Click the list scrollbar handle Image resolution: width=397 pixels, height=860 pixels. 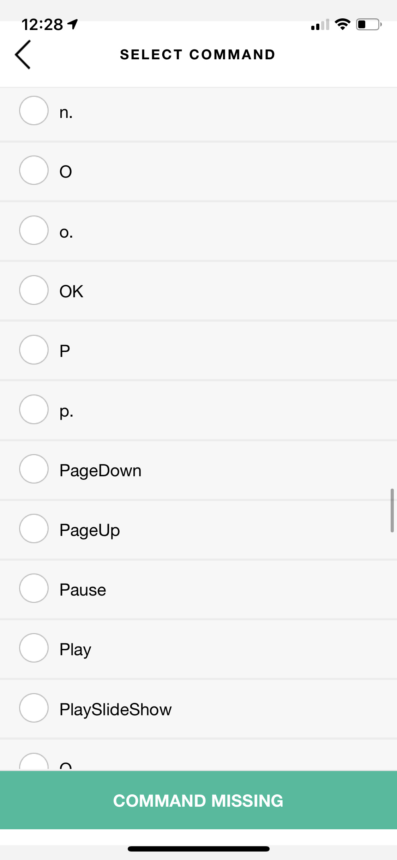click(x=392, y=510)
